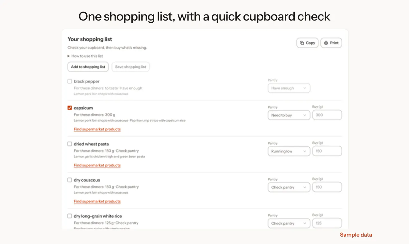Tick the dry long-grain white rice checkbox
409x244 pixels.
coord(70,216)
